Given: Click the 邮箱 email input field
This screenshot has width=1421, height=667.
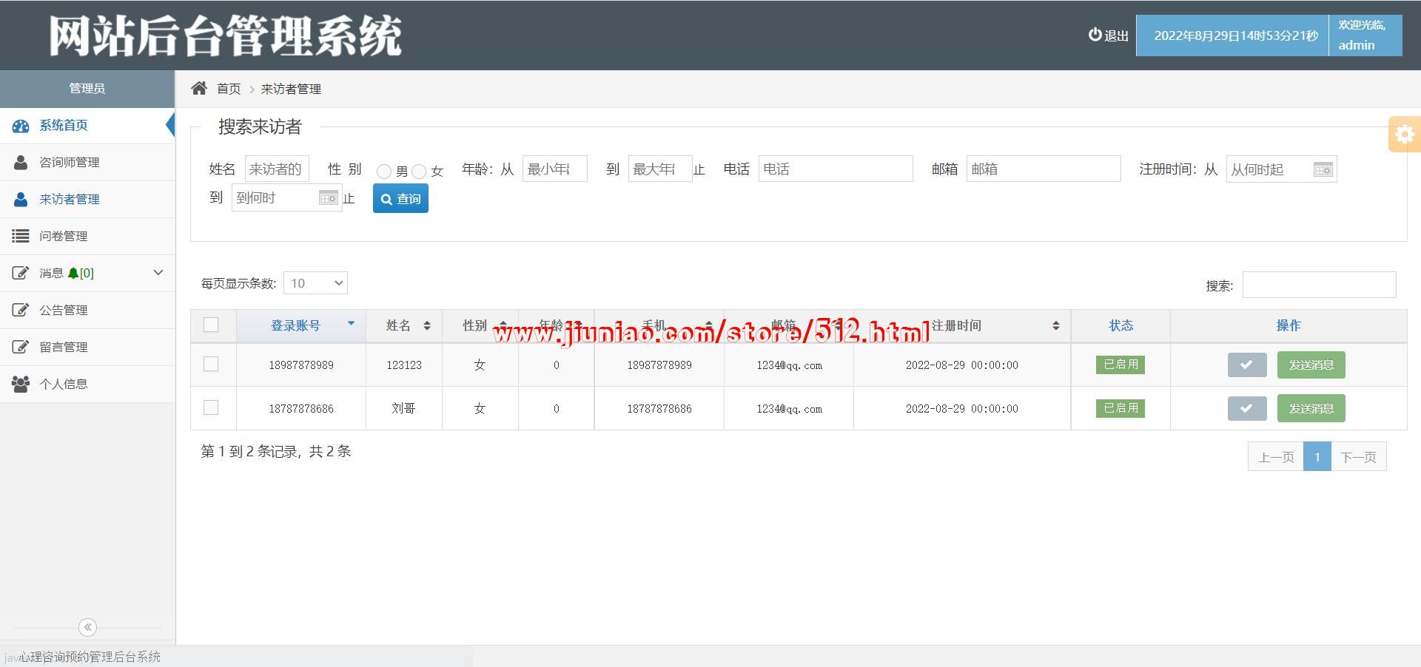Looking at the screenshot, I should pos(1044,169).
